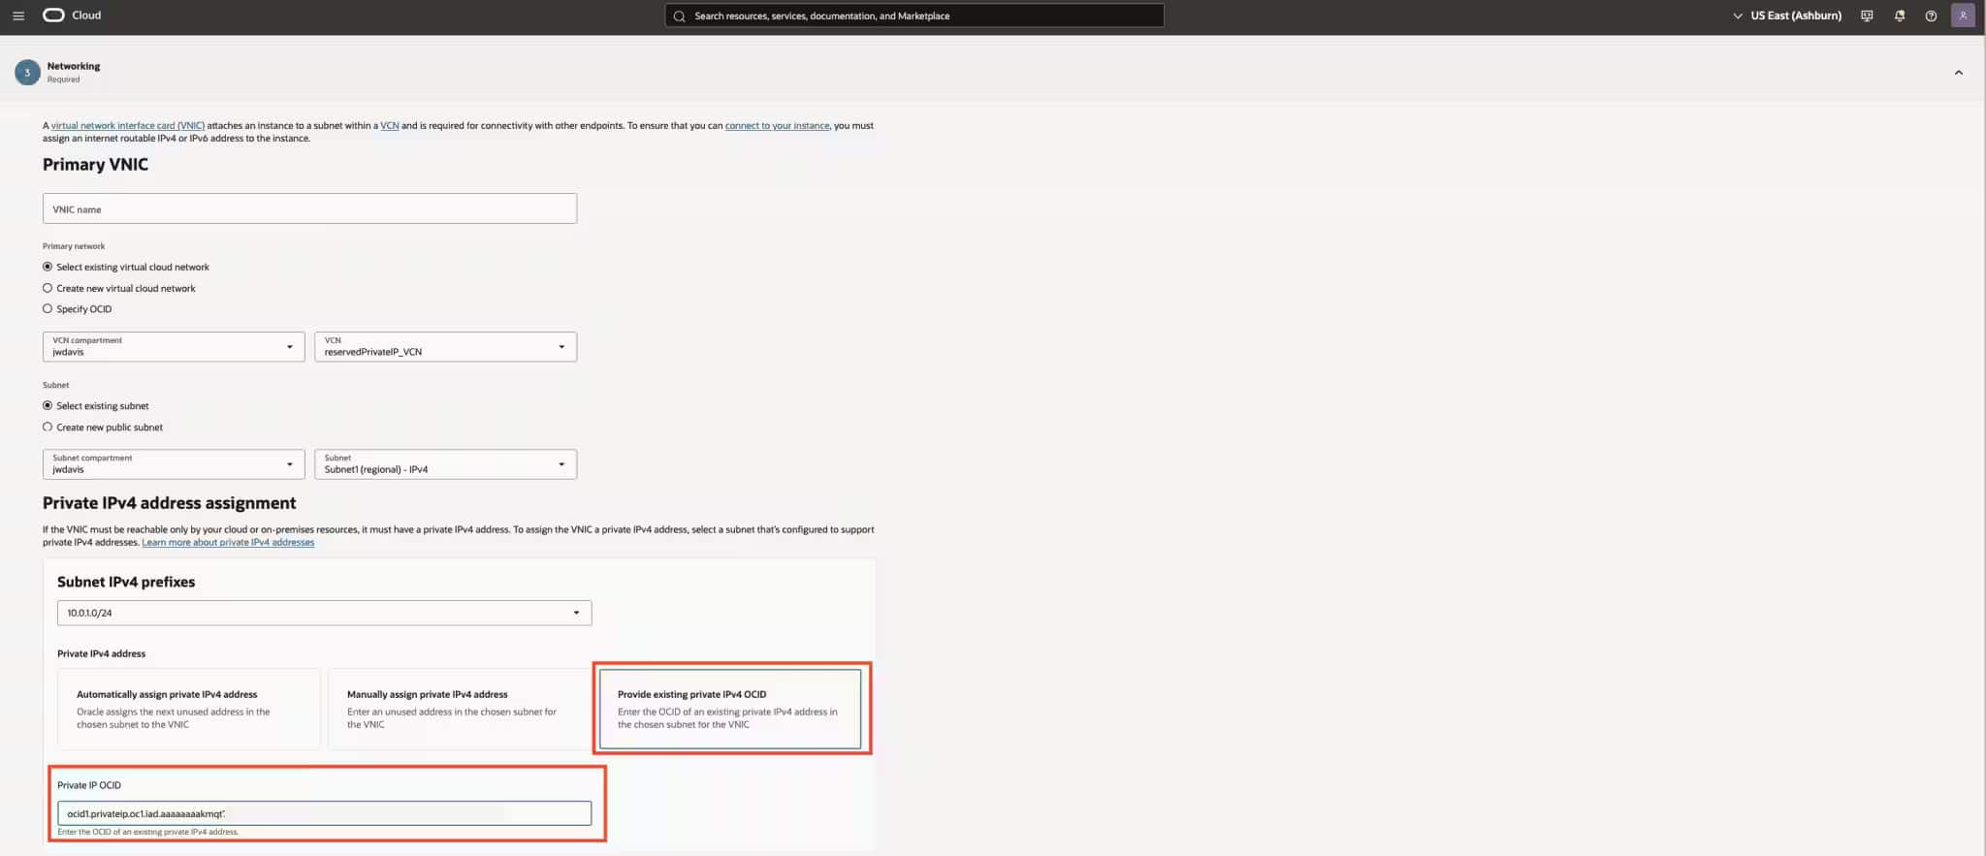Viewport: 1986px width, 856px height.
Task: Click the Primary VNIC heading
Action: 95,164
